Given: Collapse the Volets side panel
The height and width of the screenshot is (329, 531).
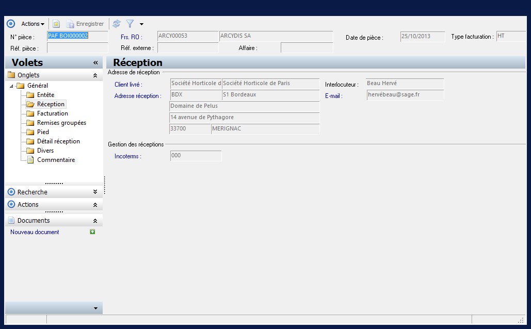Looking at the screenshot, I should point(95,62).
